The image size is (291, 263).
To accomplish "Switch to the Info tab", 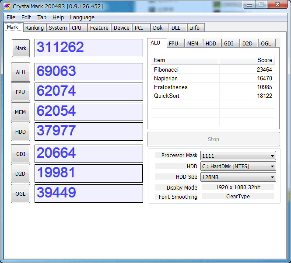I will click(x=196, y=28).
